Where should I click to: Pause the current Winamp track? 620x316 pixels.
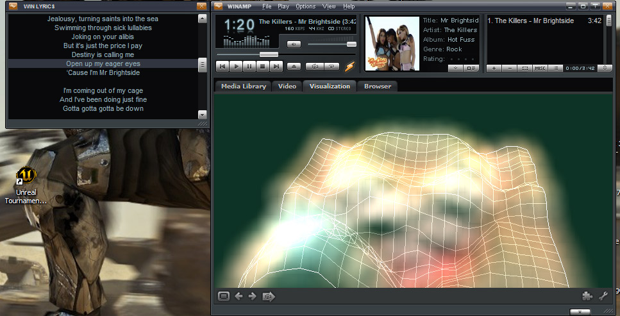249,67
